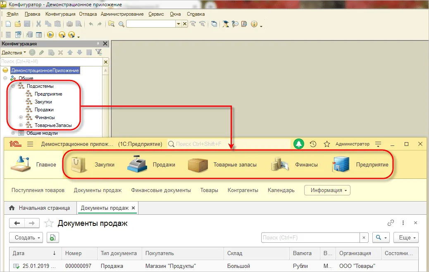Copy the link via chain icon
Viewport: 429px width, 272px height.
391,223
